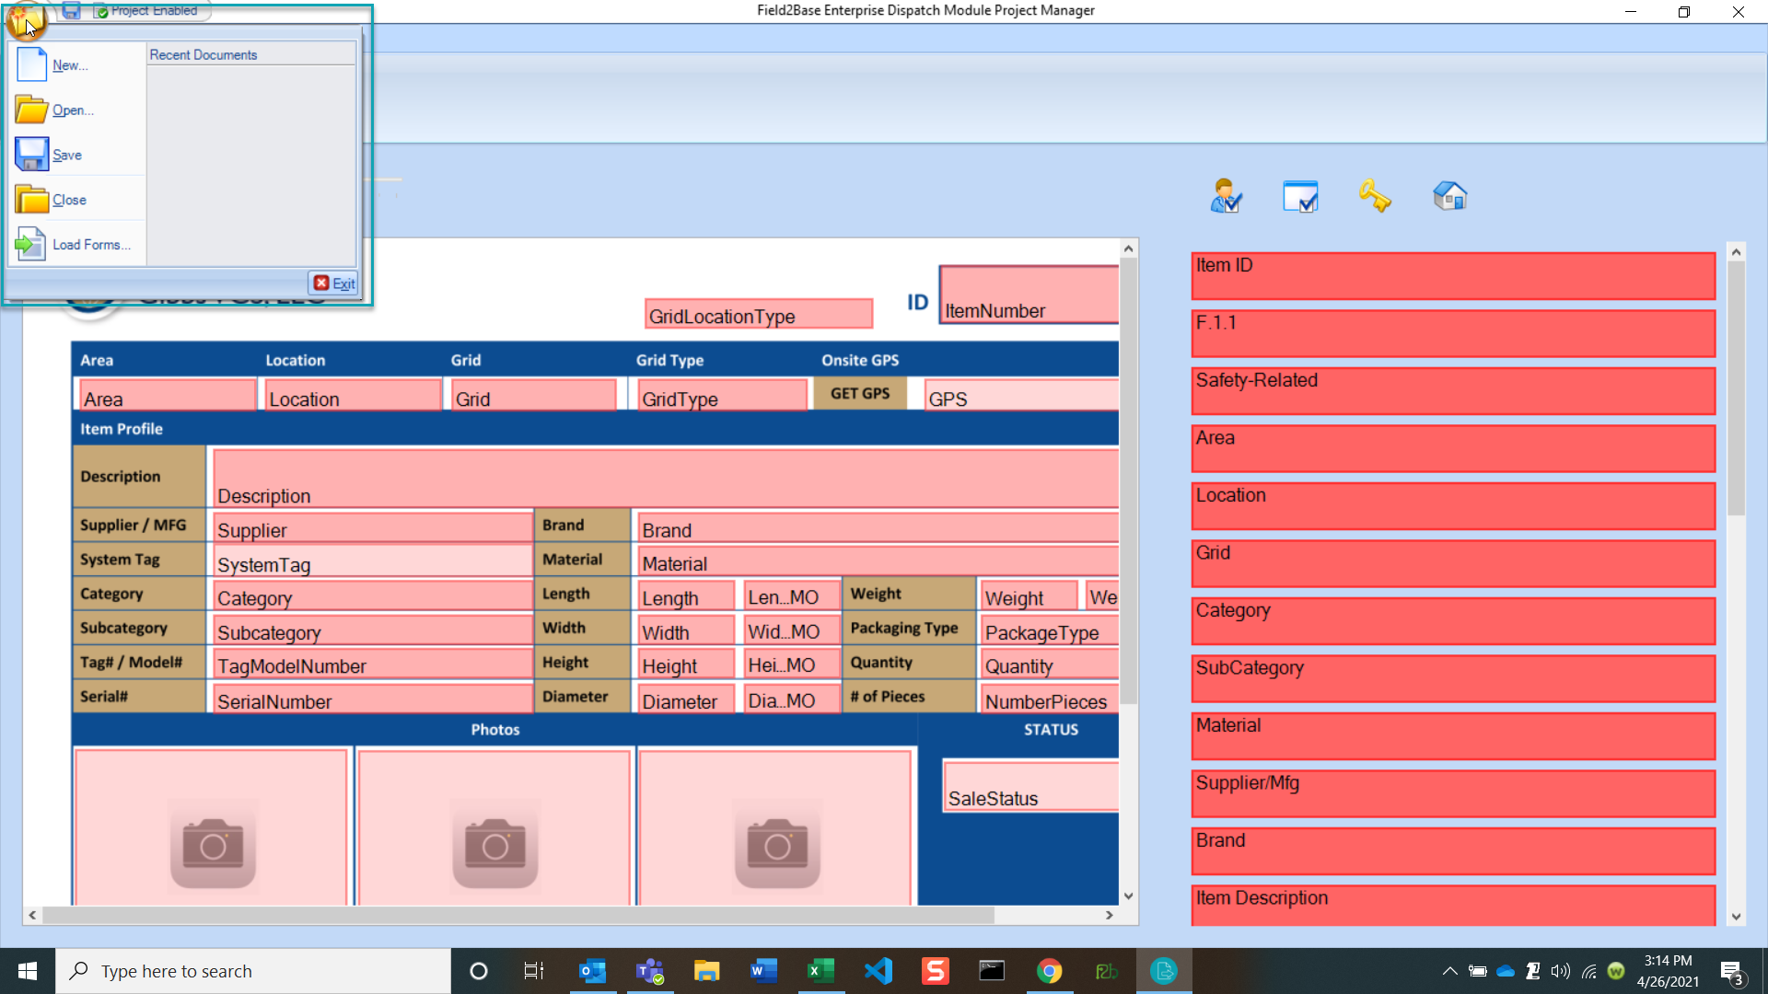Click the window with checkmark icon
Image resolution: width=1768 pixels, height=994 pixels.
click(x=1300, y=196)
